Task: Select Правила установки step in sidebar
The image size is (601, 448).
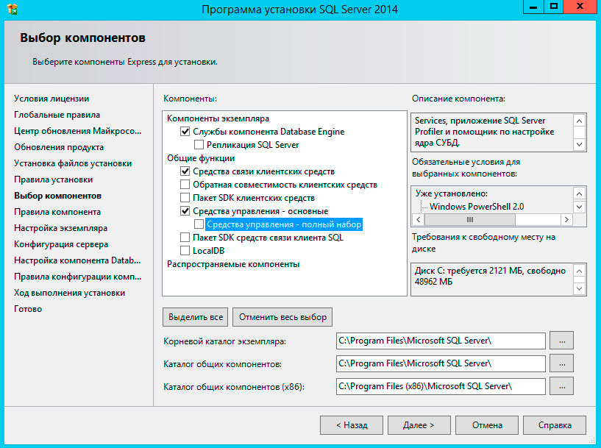Action: coord(53,179)
